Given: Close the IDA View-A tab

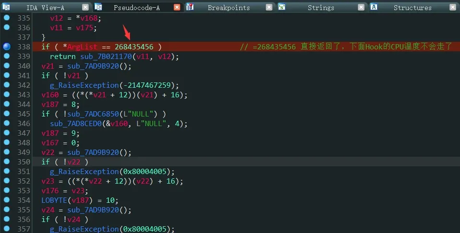Looking at the screenshot, I should click(85, 7).
